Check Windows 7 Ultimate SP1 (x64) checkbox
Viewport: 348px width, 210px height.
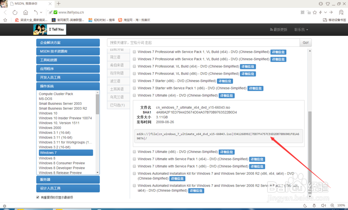[134, 159]
